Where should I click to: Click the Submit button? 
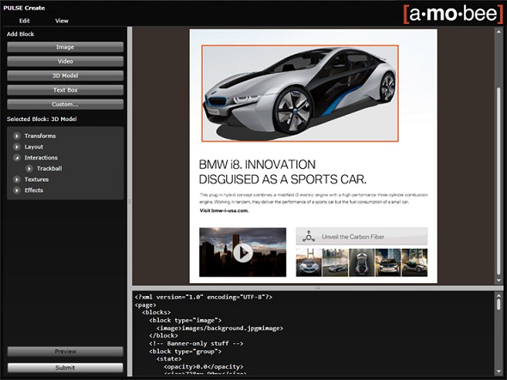(65, 367)
